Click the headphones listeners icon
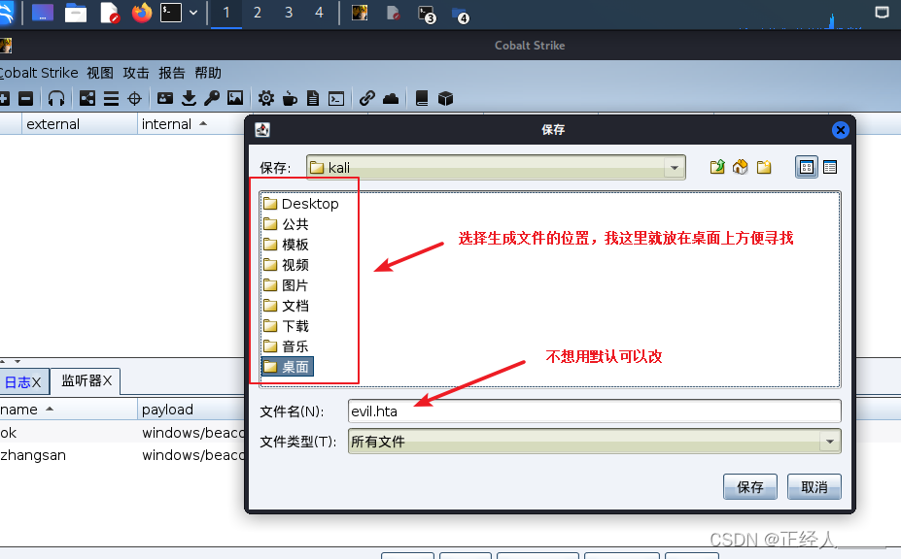Image resolution: width=901 pixels, height=559 pixels. click(56, 98)
